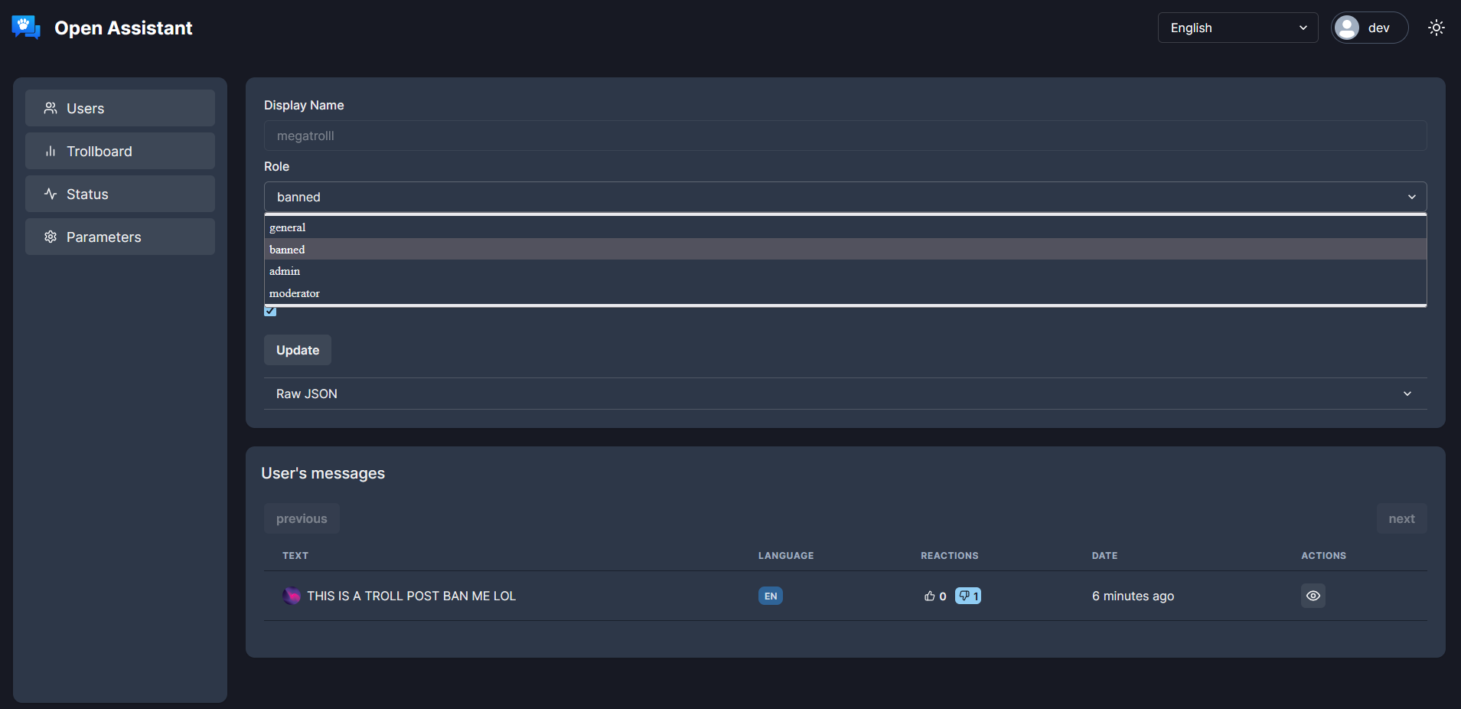Expand the Raw JSON section
1461x709 pixels.
845,394
